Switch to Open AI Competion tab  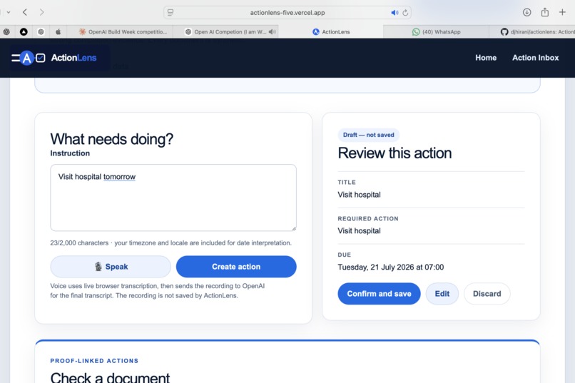(225, 32)
